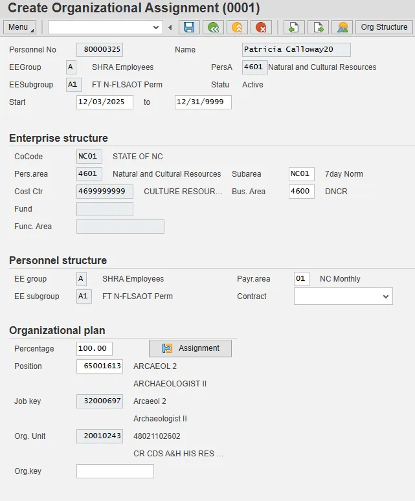The width and height of the screenshot is (415, 501).
Task: Select the Percentage input field
Action: (x=94, y=349)
